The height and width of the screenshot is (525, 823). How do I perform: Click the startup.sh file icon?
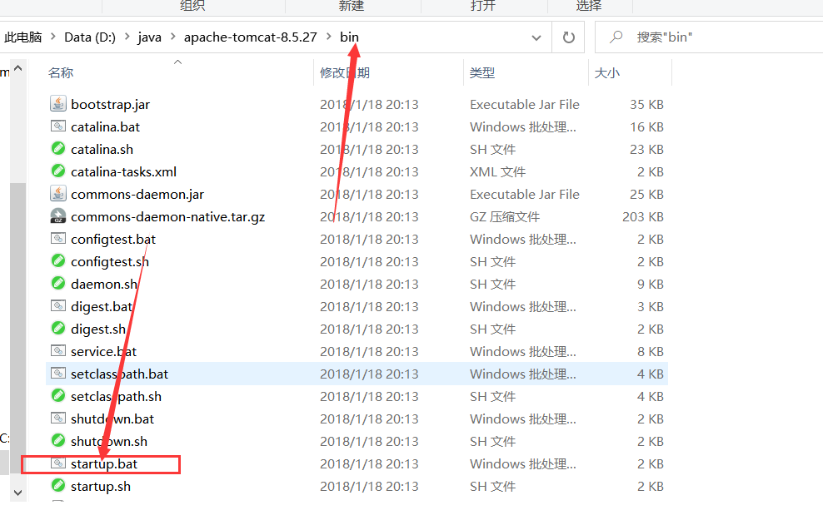tap(58, 486)
